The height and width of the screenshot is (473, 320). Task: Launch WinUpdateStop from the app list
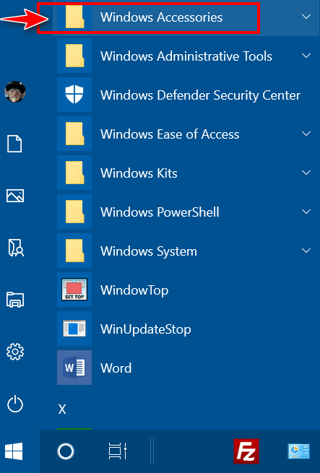pos(184,329)
